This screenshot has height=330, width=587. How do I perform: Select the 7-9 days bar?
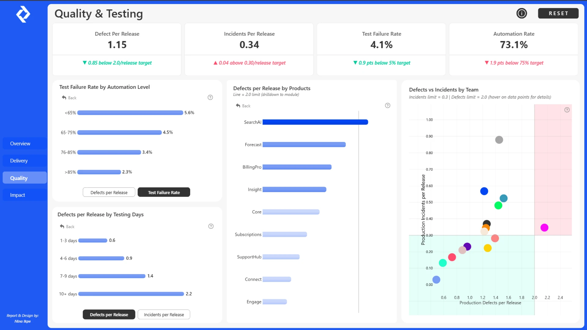coord(112,276)
